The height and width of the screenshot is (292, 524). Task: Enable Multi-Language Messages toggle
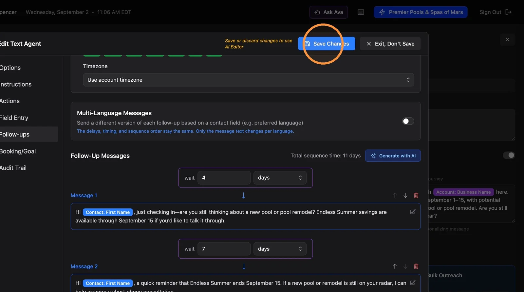(x=408, y=121)
